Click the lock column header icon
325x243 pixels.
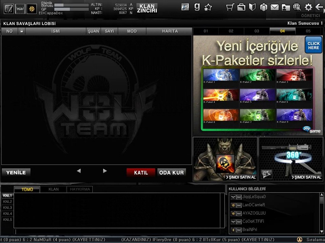(x=22, y=31)
